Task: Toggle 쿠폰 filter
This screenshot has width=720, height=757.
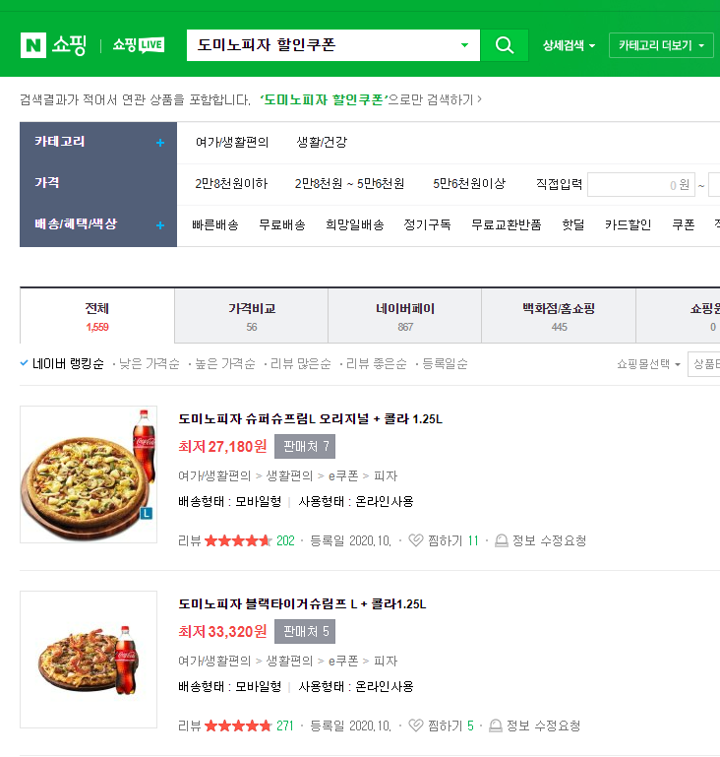Action: 684,224
